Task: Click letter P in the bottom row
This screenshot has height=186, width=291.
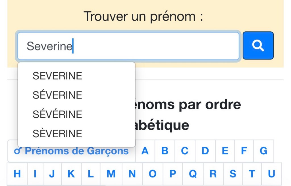Action: 172,174
